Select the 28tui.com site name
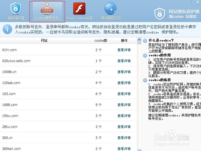Screen dimensions: 201x151 (10, 127)
